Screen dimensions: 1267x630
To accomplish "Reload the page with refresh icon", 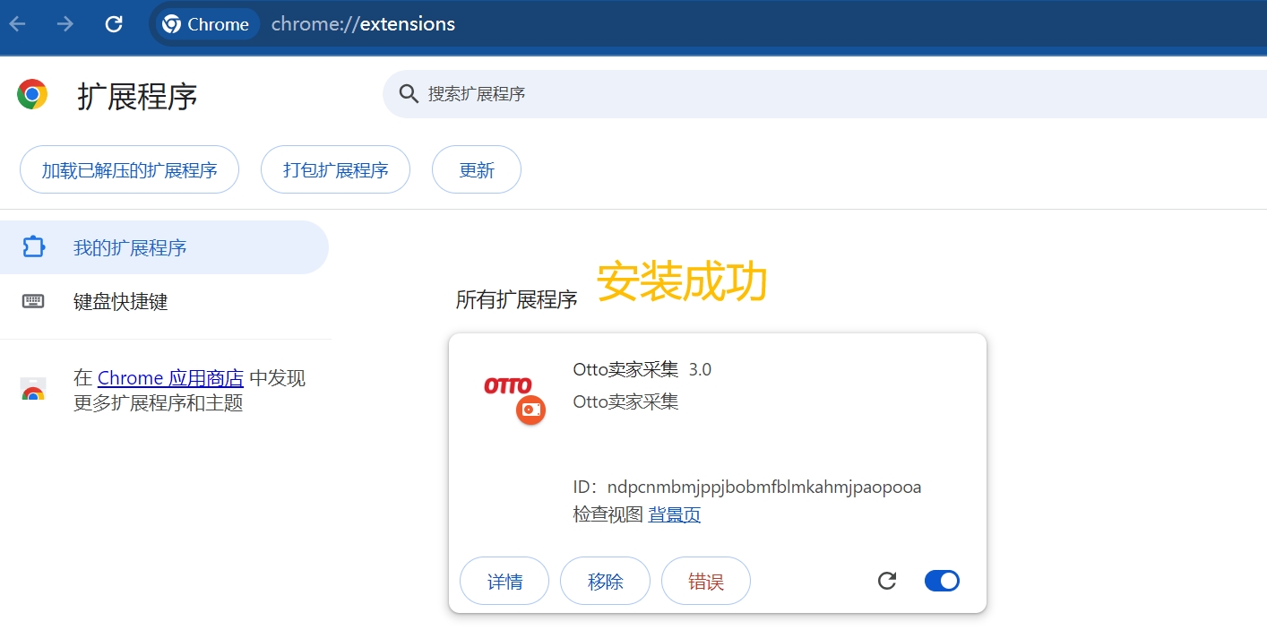I will pos(114,24).
